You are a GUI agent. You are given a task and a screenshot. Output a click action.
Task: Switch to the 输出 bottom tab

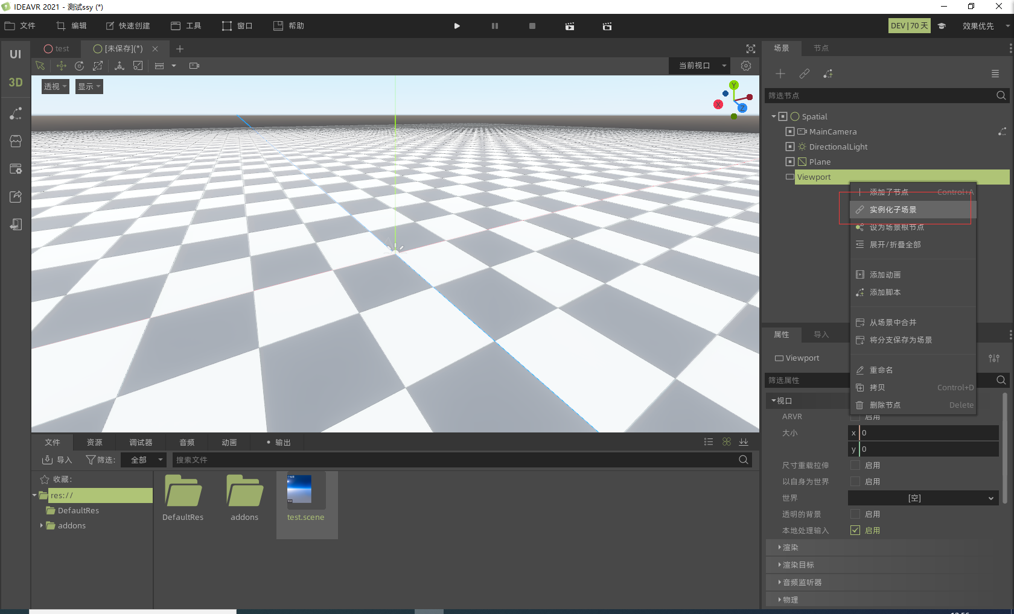click(x=278, y=442)
